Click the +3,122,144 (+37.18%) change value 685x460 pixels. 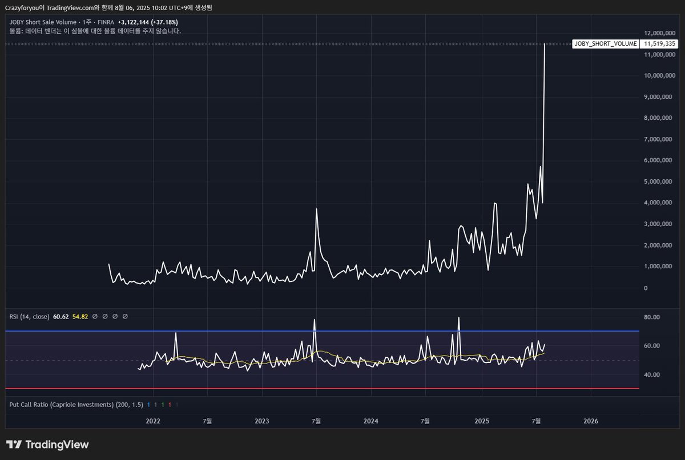tap(148, 22)
